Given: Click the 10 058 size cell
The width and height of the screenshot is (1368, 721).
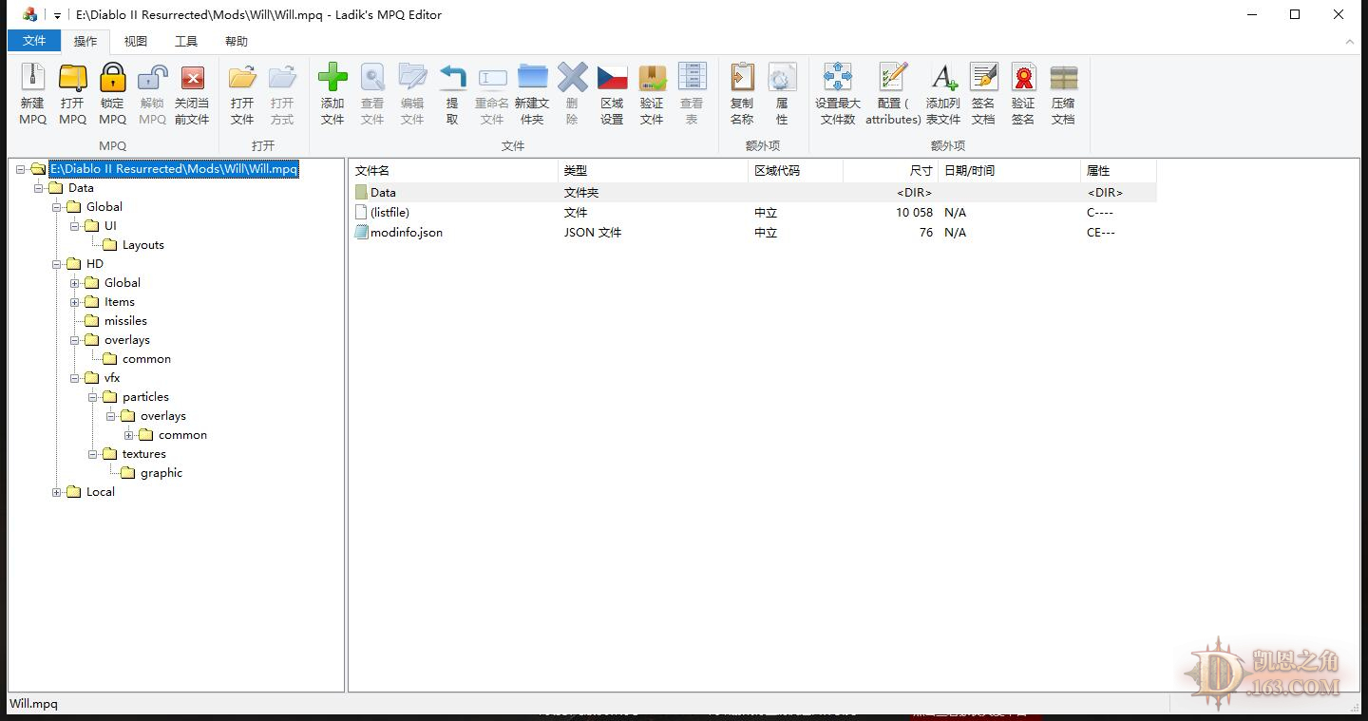Looking at the screenshot, I should pos(914,213).
